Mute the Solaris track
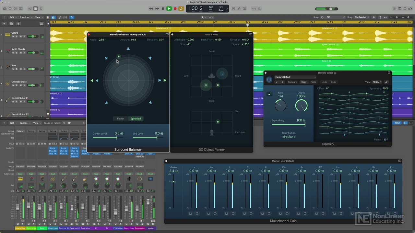 [13, 37]
